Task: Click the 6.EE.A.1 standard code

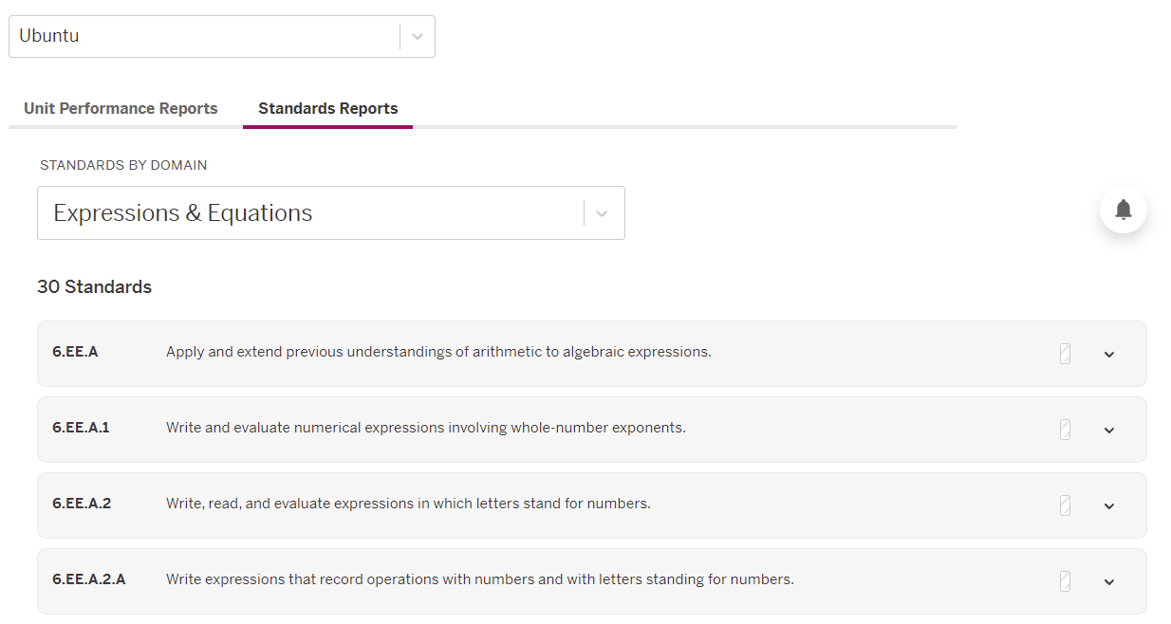Action: [x=81, y=428]
